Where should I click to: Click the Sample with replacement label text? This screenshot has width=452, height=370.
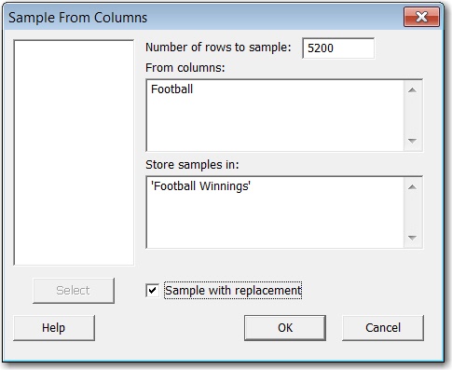point(233,291)
